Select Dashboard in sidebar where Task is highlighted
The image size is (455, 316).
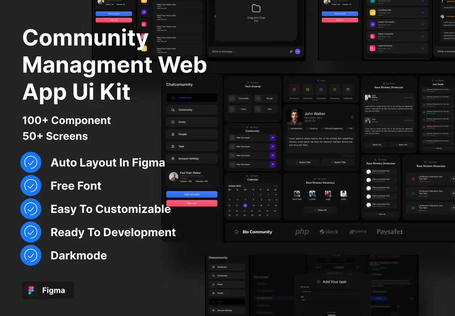(x=227, y=267)
